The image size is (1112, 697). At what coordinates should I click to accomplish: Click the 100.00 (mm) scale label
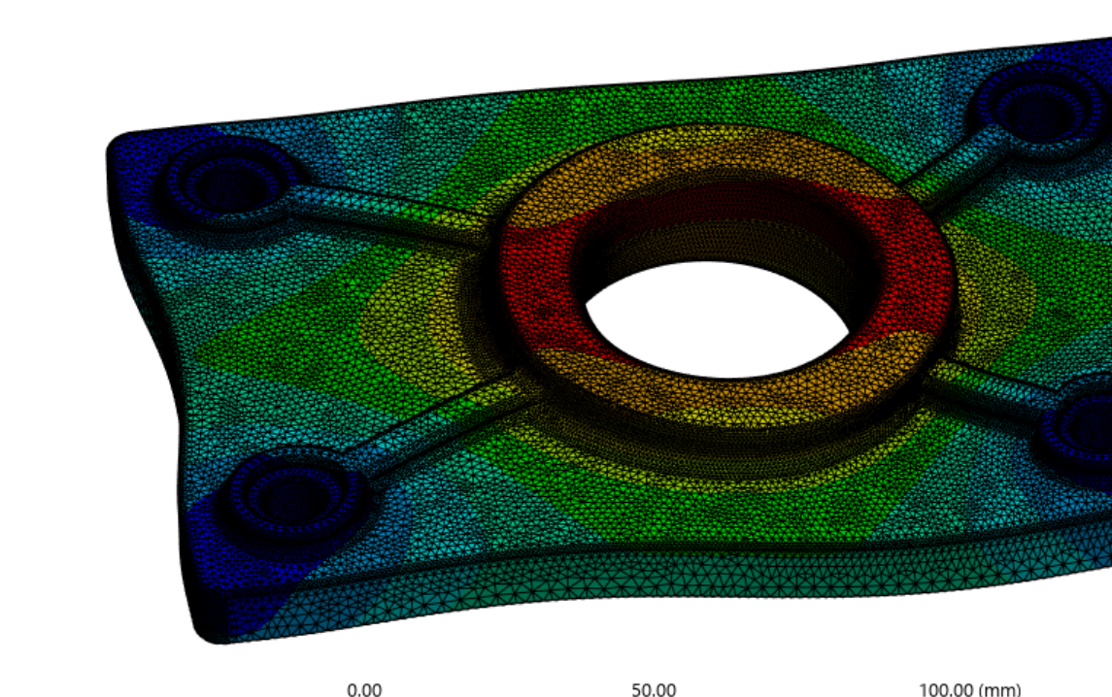click(970, 689)
